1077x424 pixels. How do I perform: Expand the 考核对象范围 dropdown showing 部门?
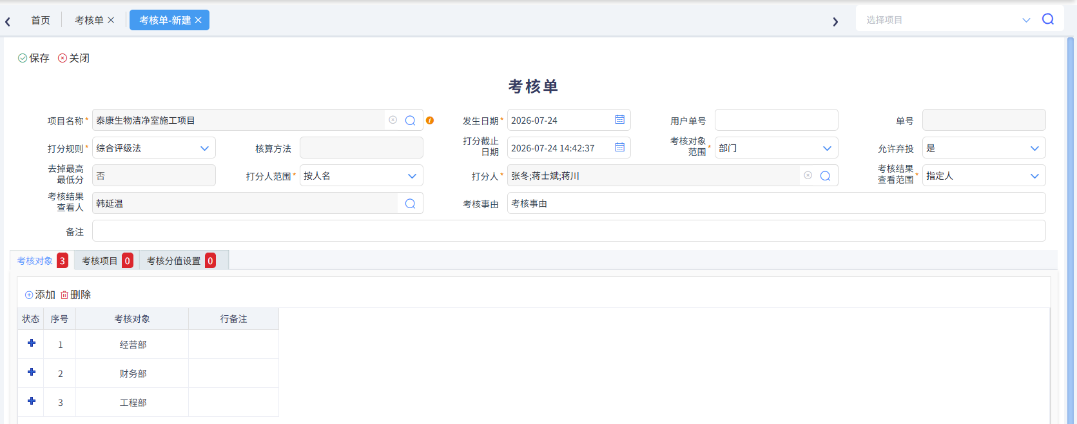click(827, 148)
